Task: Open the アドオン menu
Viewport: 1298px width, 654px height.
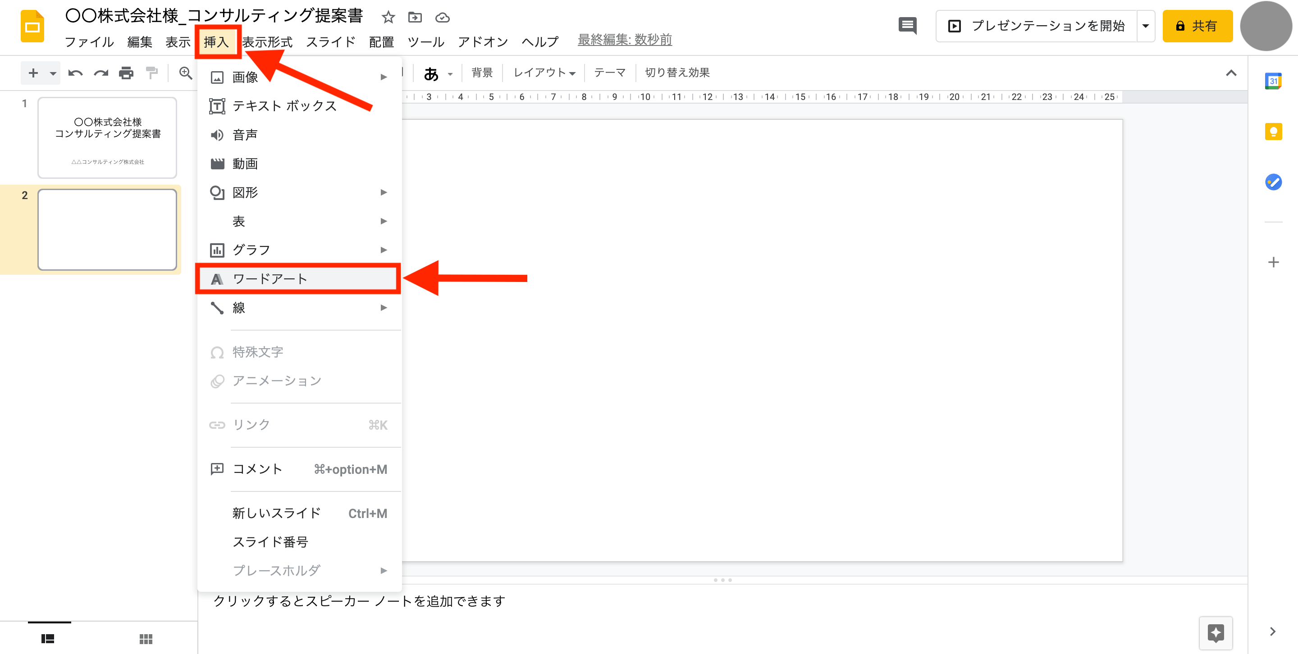Action: click(483, 42)
